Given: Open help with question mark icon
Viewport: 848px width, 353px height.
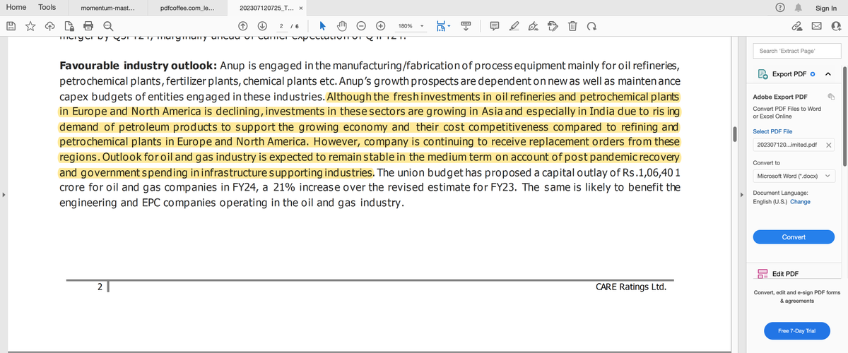Looking at the screenshot, I should coord(782,8).
